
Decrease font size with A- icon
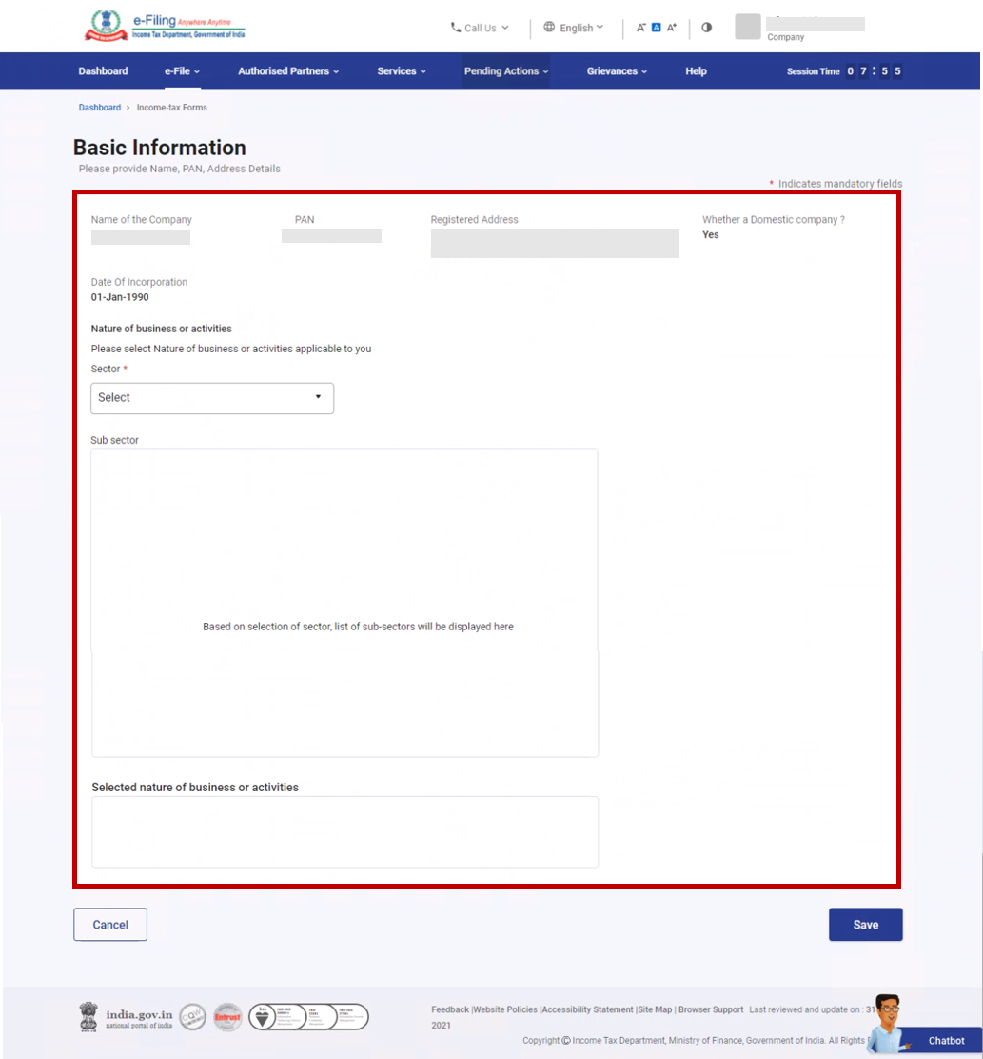click(x=641, y=28)
